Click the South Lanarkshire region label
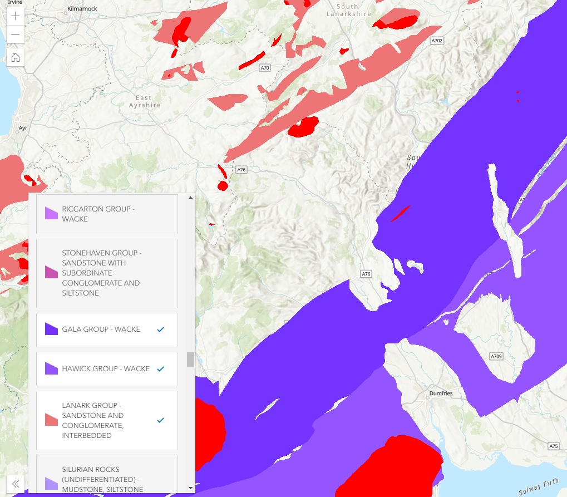The width and height of the screenshot is (567, 497). 348,10
